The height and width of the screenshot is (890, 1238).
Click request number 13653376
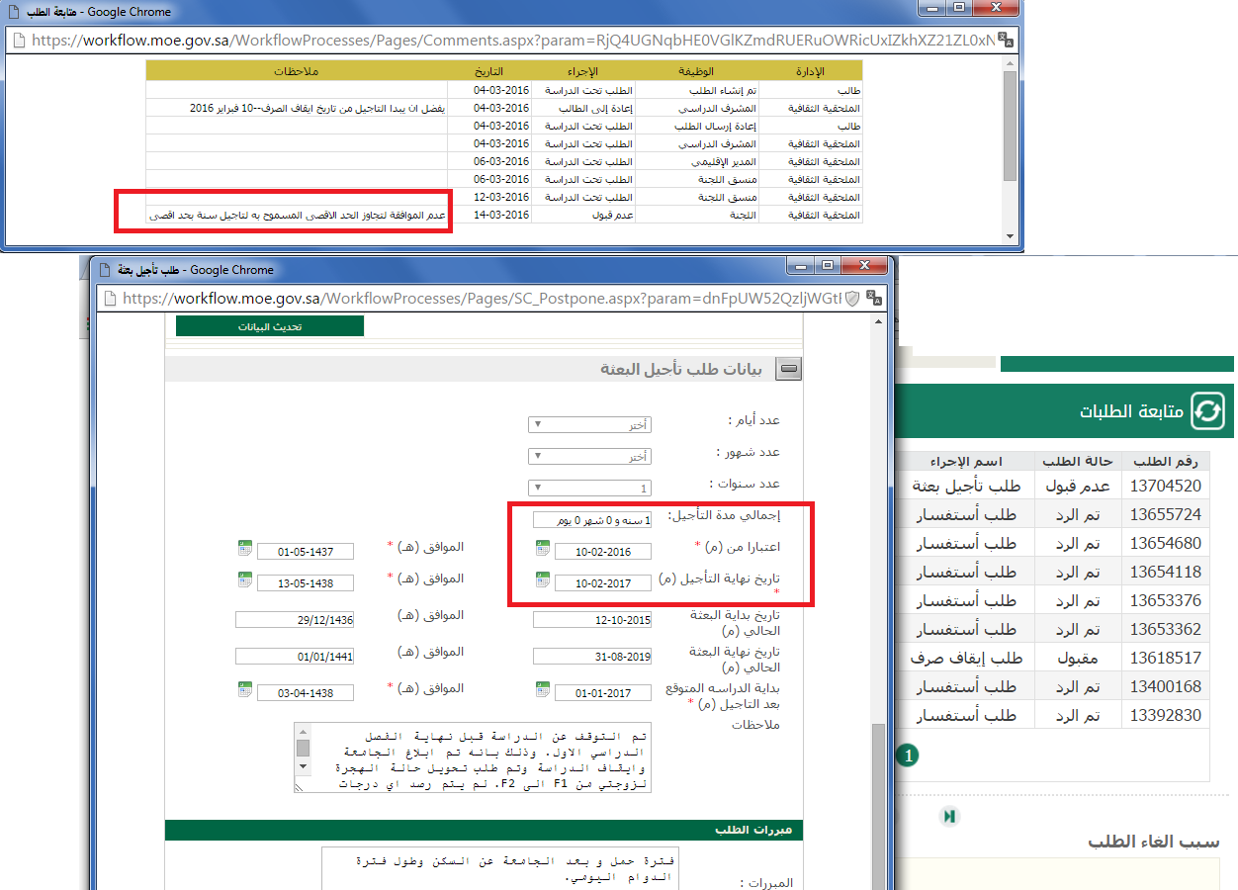[x=1165, y=600]
